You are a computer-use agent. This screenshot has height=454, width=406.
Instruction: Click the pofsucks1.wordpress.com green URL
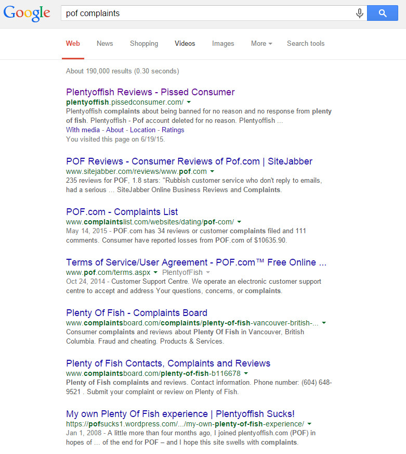click(185, 424)
